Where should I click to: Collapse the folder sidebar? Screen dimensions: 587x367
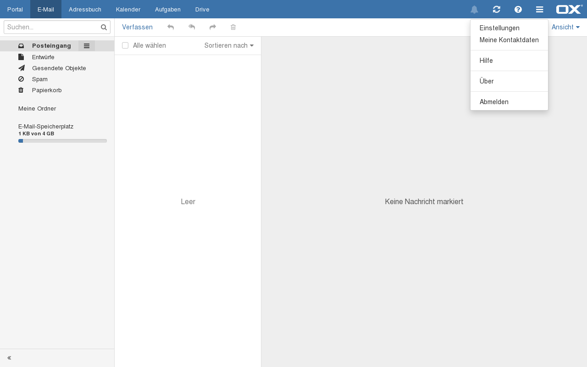pyautogui.click(x=9, y=358)
